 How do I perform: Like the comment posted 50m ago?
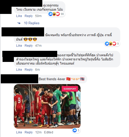[x=19, y=16]
